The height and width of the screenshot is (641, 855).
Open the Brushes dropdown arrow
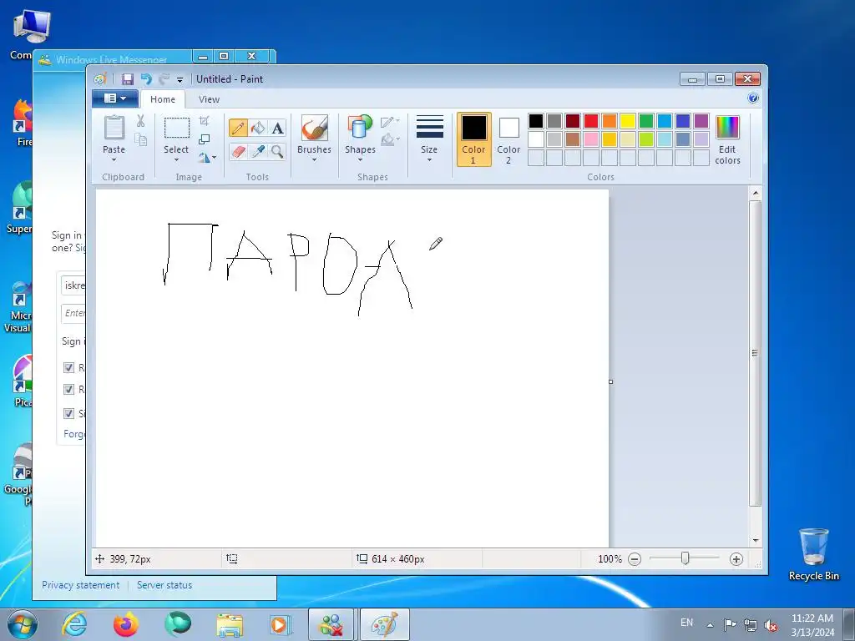tap(314, 159)
